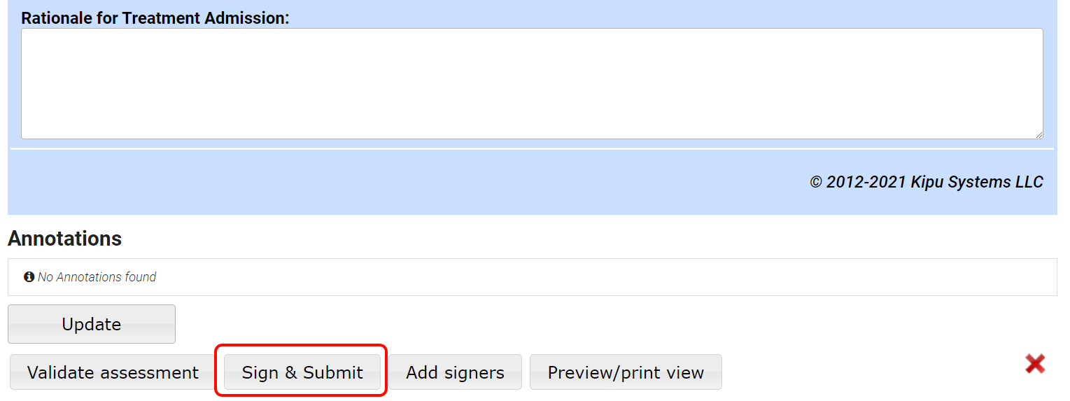Grab the text area resize handle

[1039, 134]
